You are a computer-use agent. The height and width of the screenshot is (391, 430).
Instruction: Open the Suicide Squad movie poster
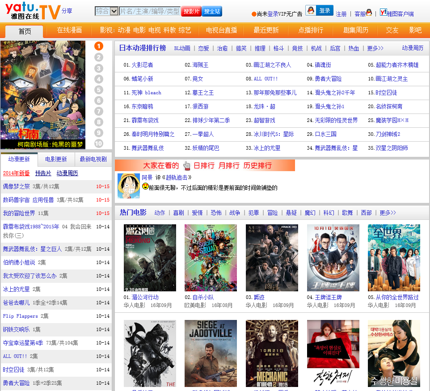point(211,258)
